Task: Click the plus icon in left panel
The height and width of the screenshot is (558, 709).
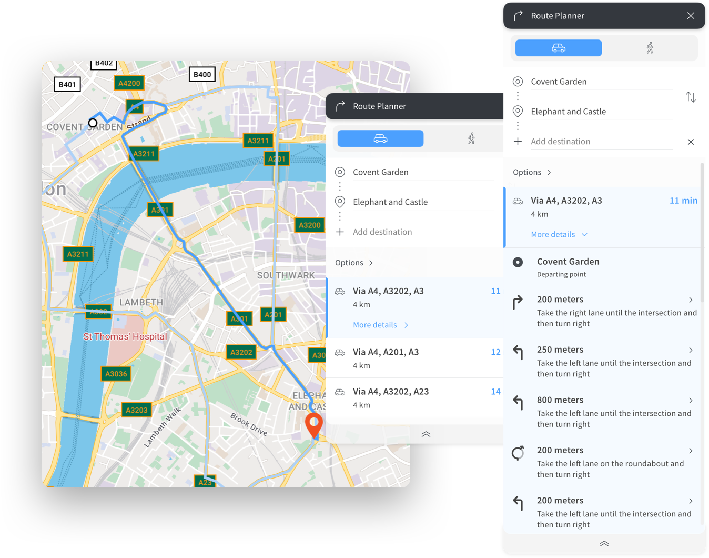Action: (x=340, y=232)
